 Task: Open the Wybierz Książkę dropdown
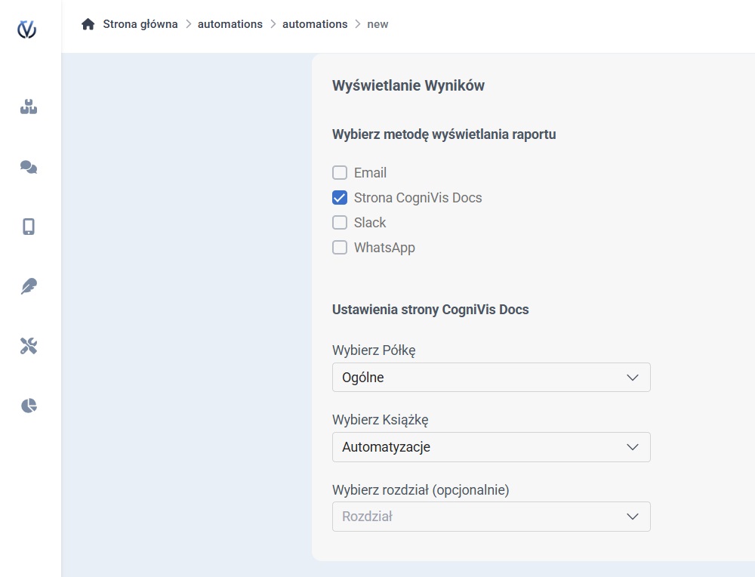point(491,447)
